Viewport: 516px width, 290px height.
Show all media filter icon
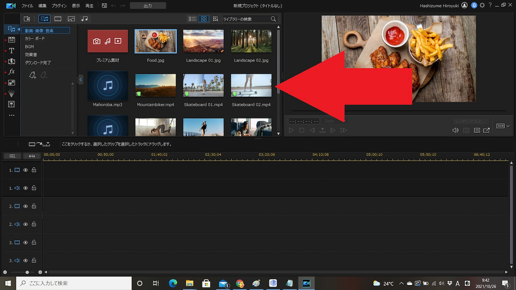click(44, 19)
